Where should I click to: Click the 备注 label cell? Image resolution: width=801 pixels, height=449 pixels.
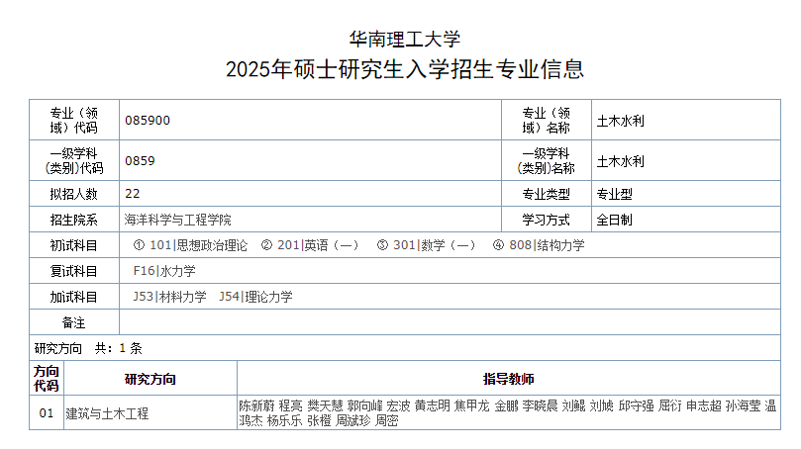click(x=74, y=322)
